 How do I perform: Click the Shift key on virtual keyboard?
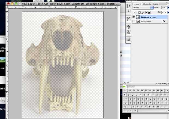(125, 107)
